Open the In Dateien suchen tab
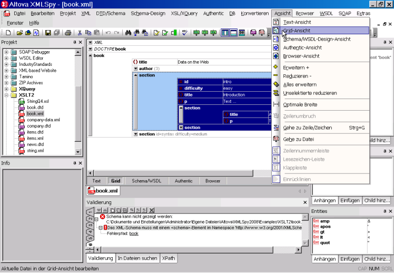394x273 pixels. tap(137, 258)
